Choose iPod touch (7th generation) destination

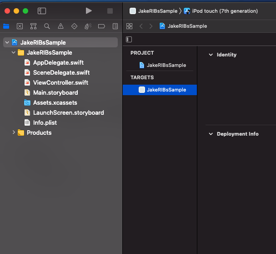[221, 11]
